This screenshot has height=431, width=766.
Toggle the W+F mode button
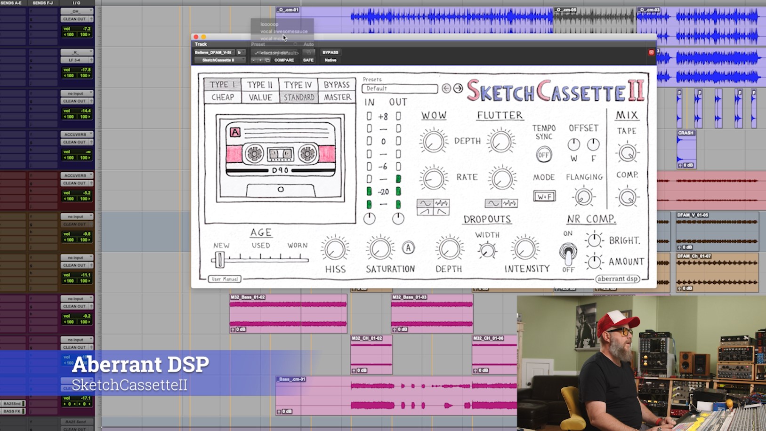point(544,196)
